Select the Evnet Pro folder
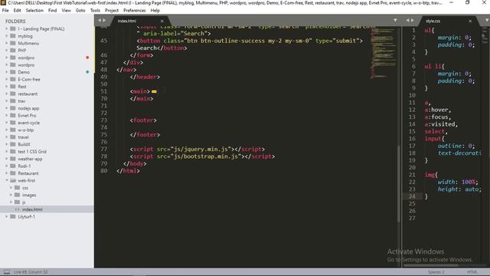The height and width of the screenshot is (276, 490). click(27, 116)
